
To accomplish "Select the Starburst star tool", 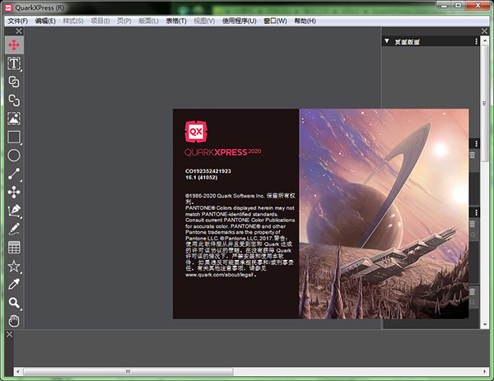I will (x=14, y=267).
